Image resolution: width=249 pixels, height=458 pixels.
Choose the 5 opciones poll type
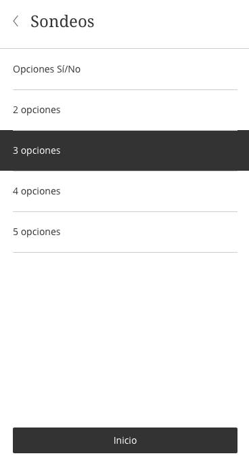tap(125, 232)
